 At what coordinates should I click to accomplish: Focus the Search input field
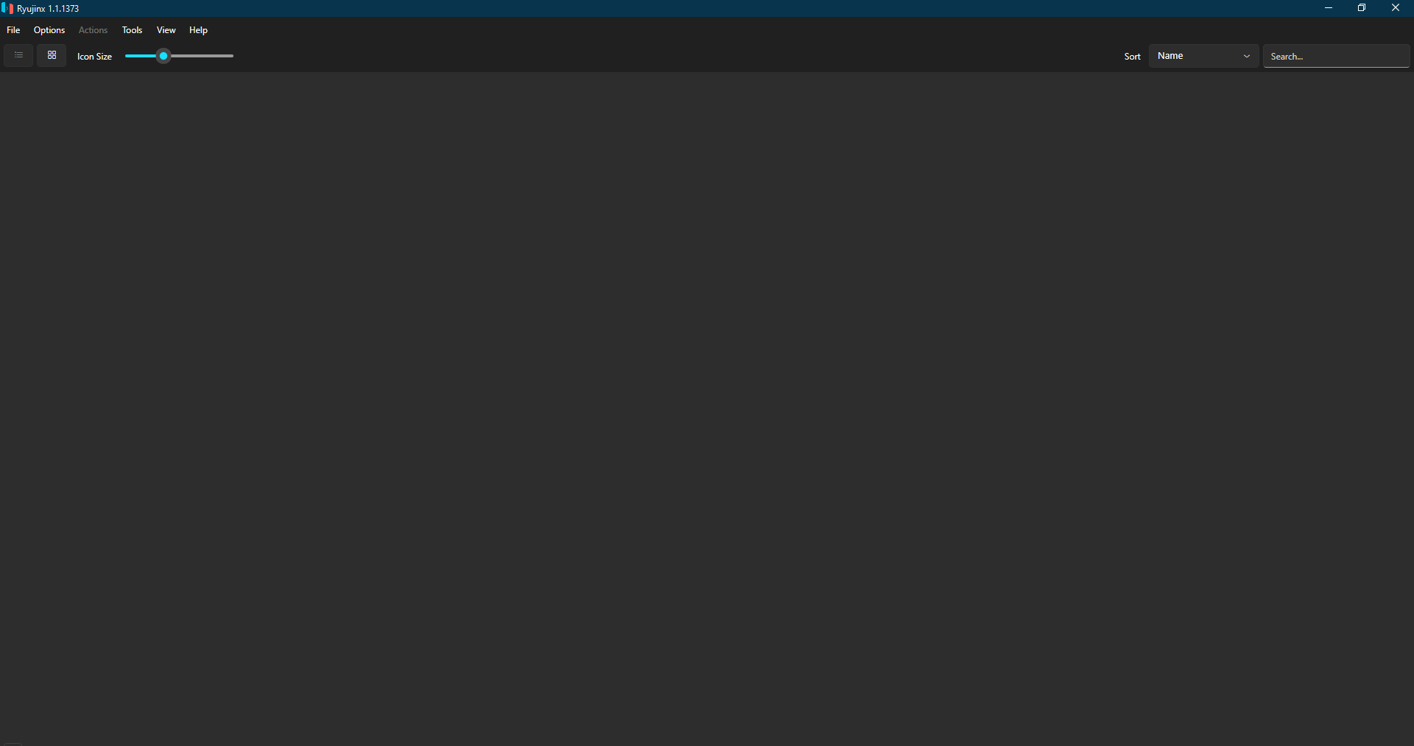(x=1336, y=56)
